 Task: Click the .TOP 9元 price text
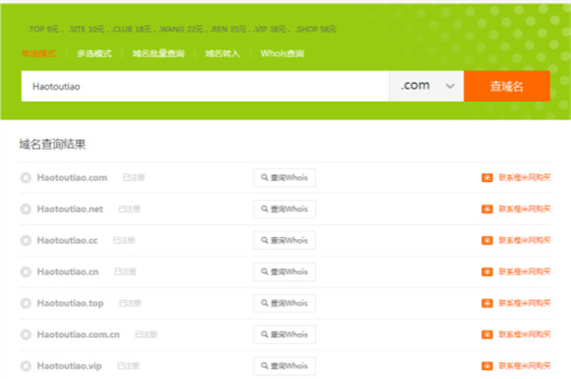pos(44,29)
